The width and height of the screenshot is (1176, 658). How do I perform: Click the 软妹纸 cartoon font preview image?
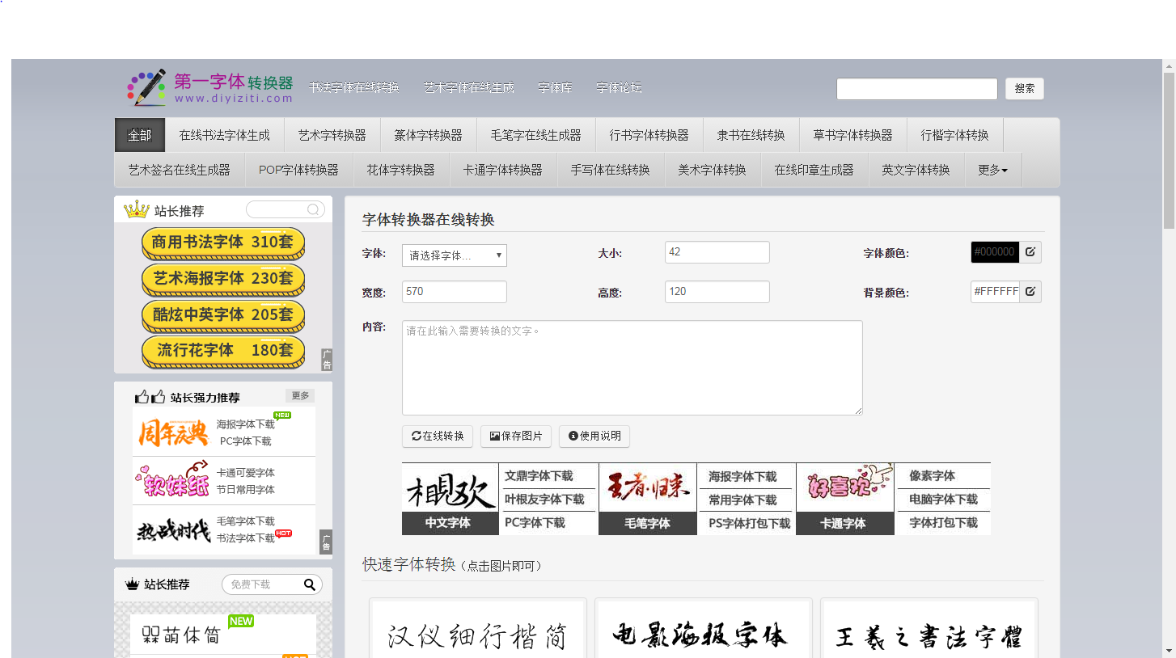pyautogui.click(x=172, y=480)
